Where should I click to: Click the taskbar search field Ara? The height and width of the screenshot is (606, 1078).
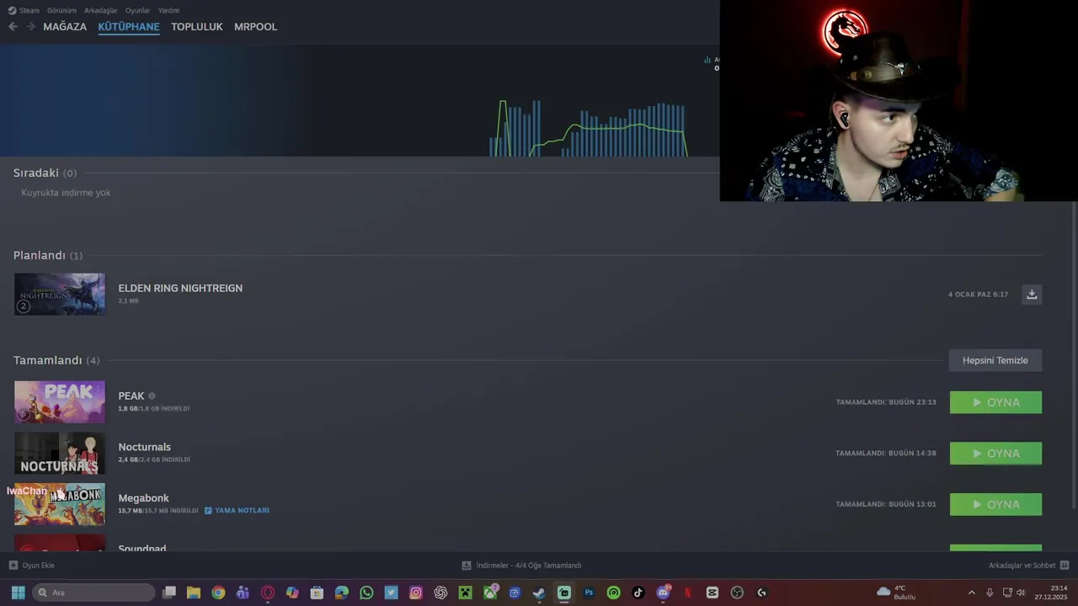[x=93, y=593]
